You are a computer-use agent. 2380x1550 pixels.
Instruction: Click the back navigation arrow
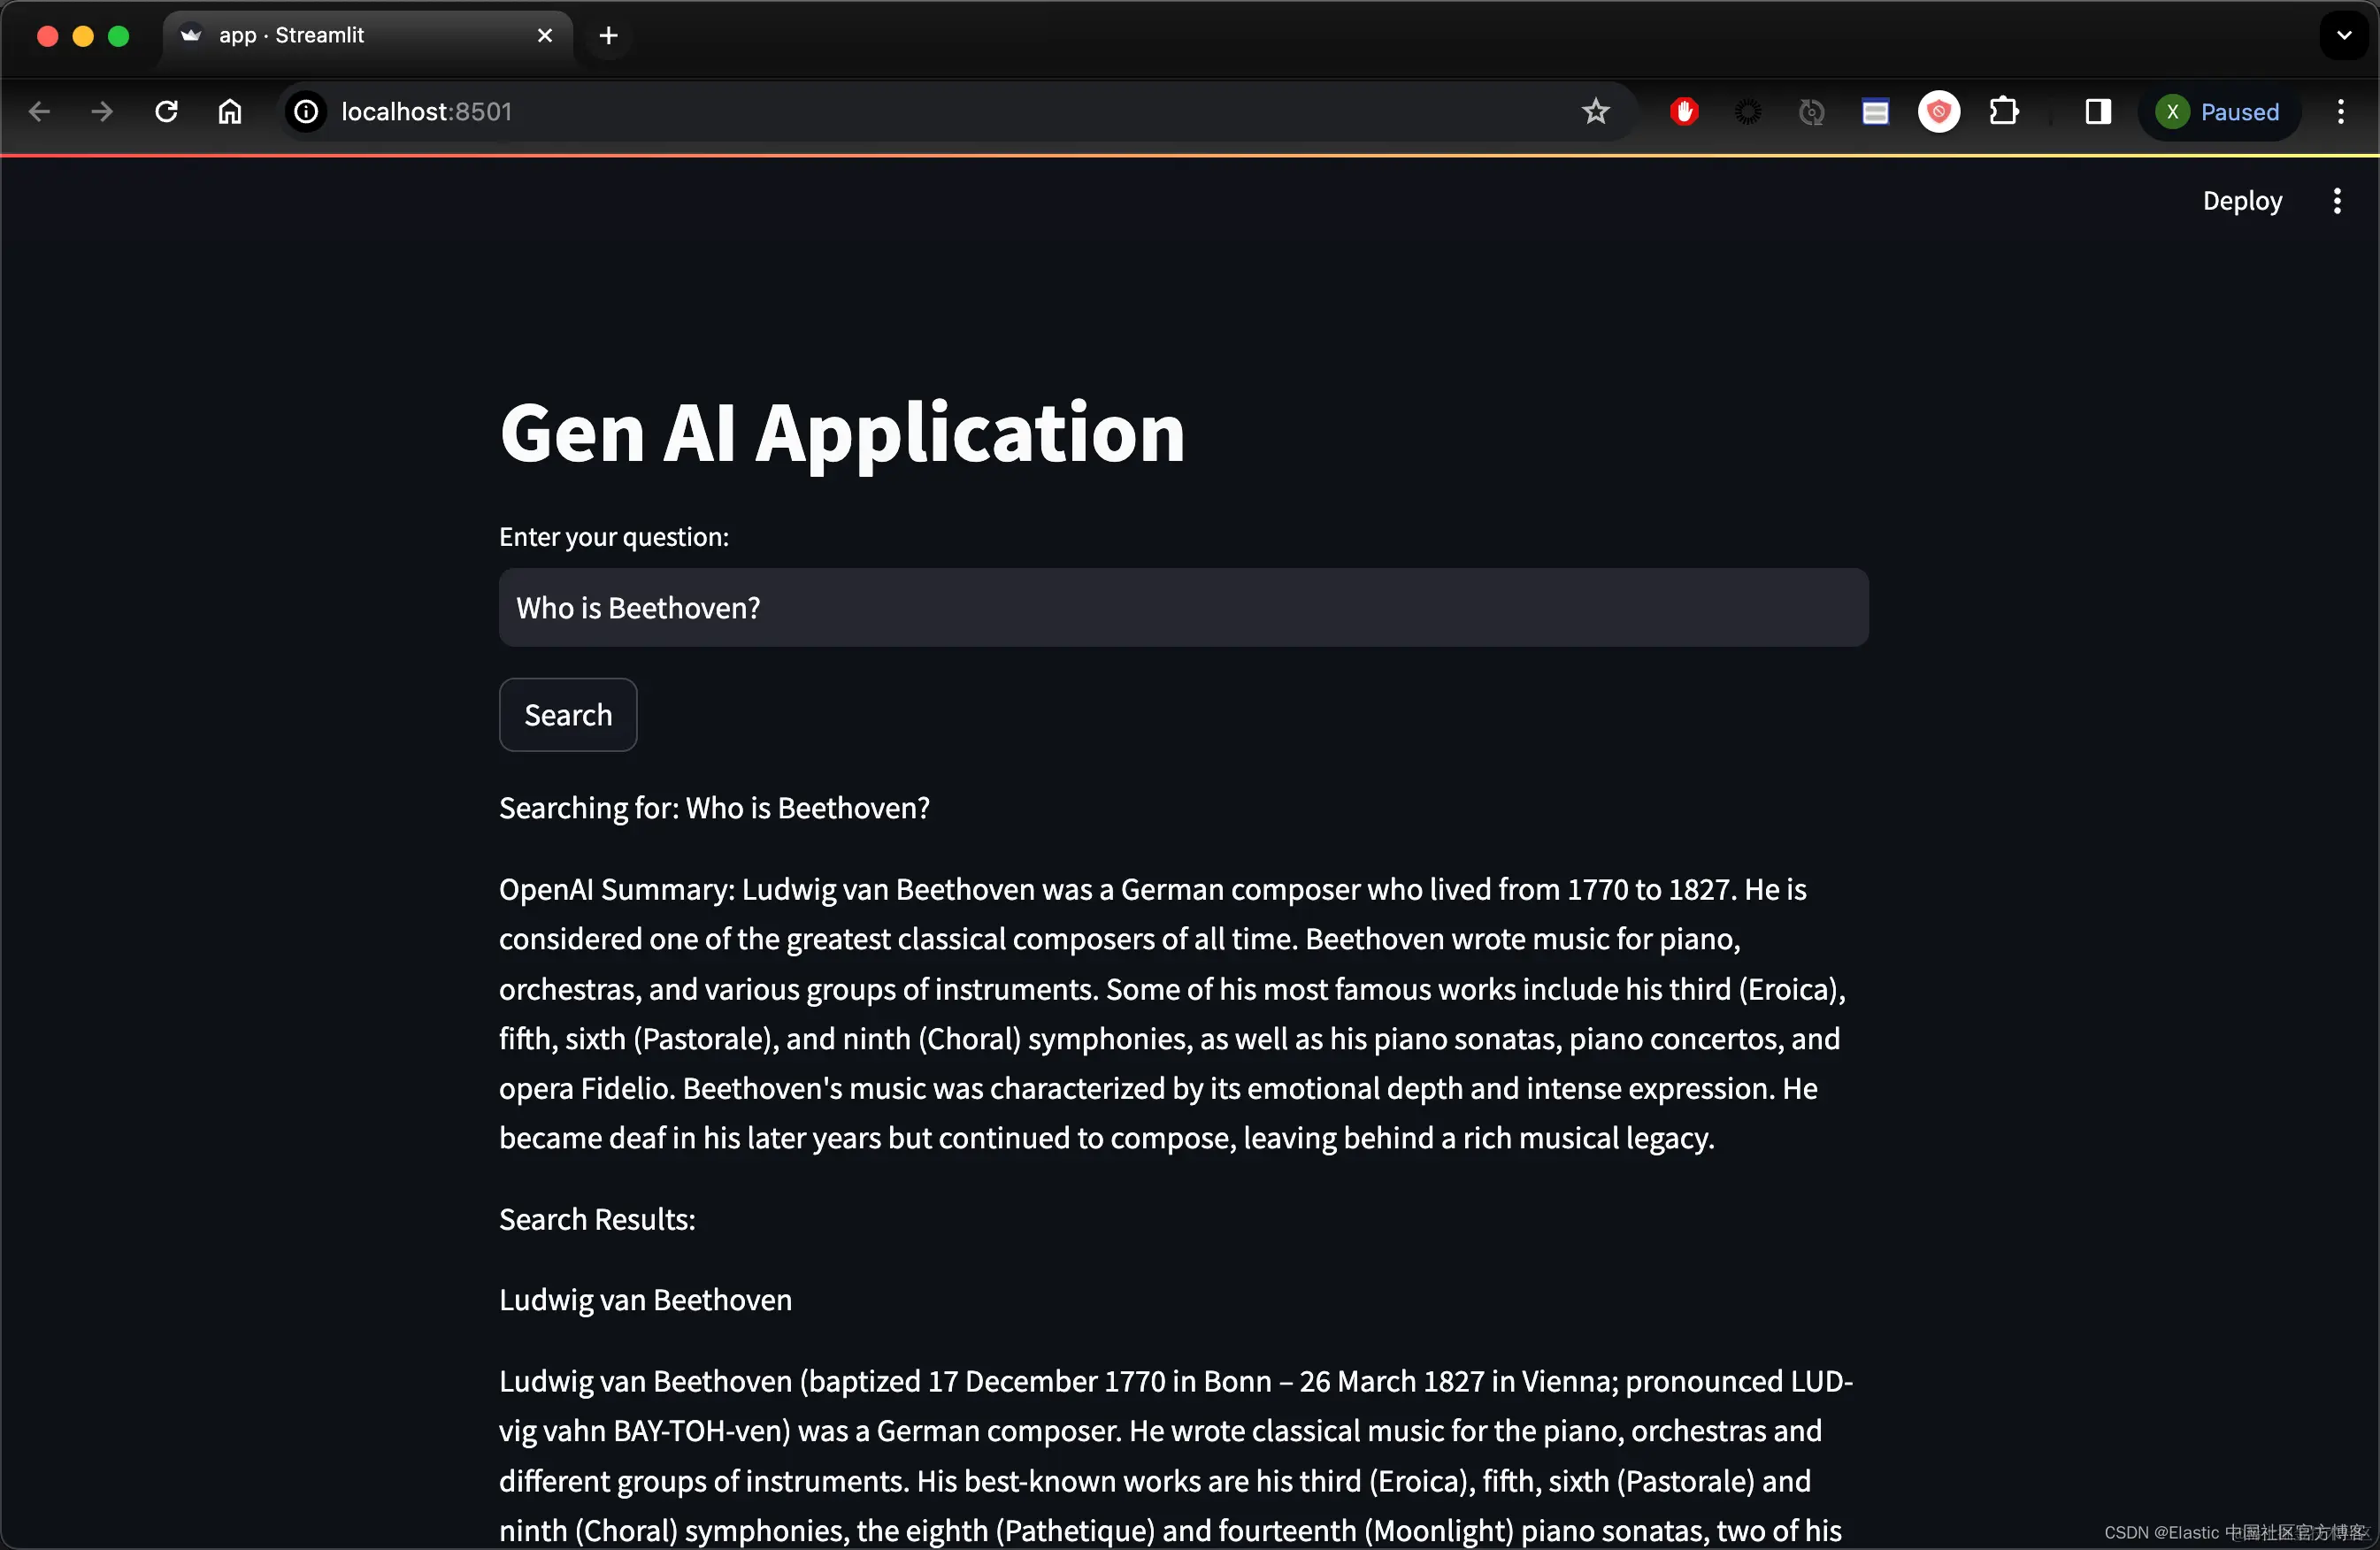coord(39,111)
